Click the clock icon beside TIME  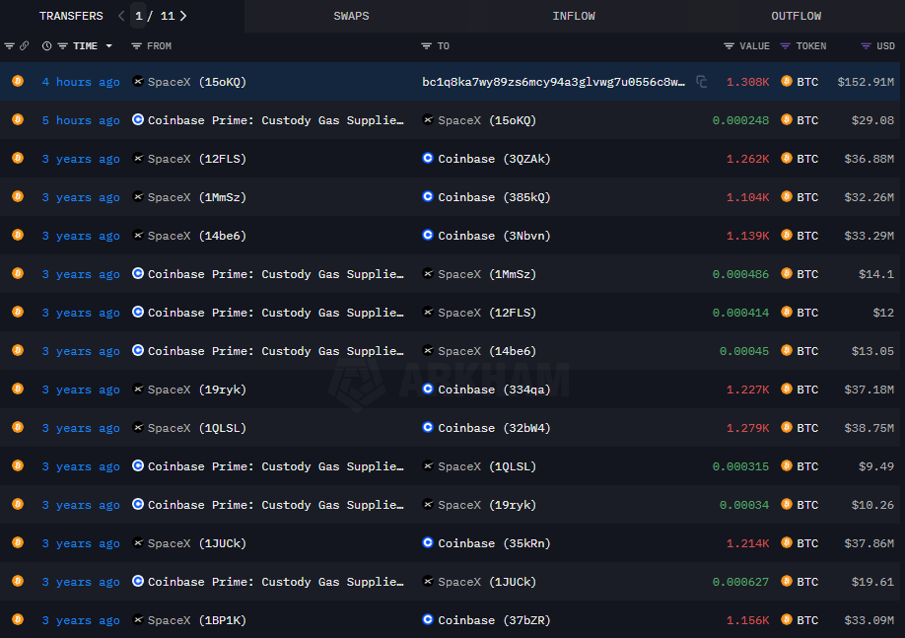point(46,45)
